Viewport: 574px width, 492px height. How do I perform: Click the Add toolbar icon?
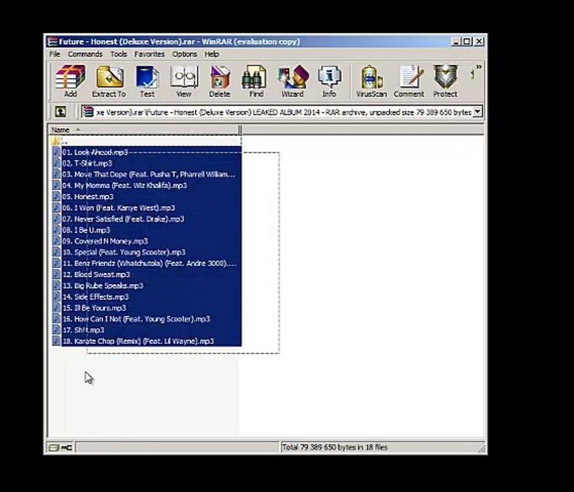(x=70, y=81)
